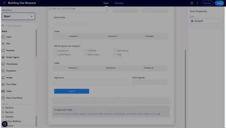226x128 pixels.
Task: Click the Column 3 table header
Action: [x=149, y=68]
